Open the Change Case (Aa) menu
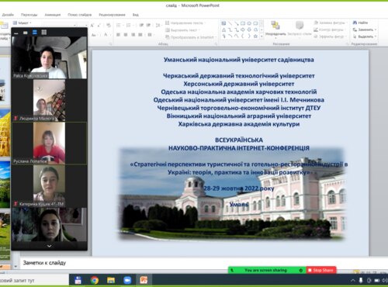Viewport: 388px width, 287px height. [x=94, y=35]
